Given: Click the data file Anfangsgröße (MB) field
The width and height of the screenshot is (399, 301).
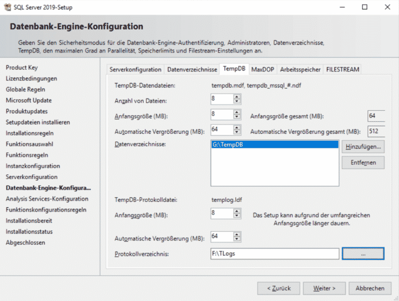Looking at the screenshot, I should point(222,114).
